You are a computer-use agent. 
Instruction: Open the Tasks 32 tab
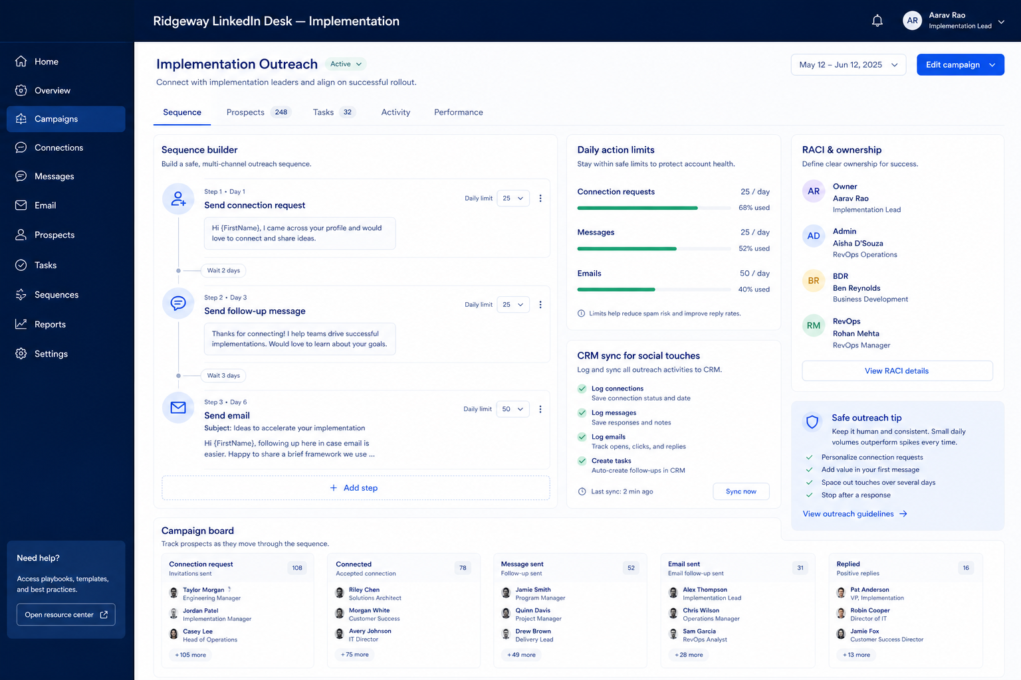tap(334, 112)
